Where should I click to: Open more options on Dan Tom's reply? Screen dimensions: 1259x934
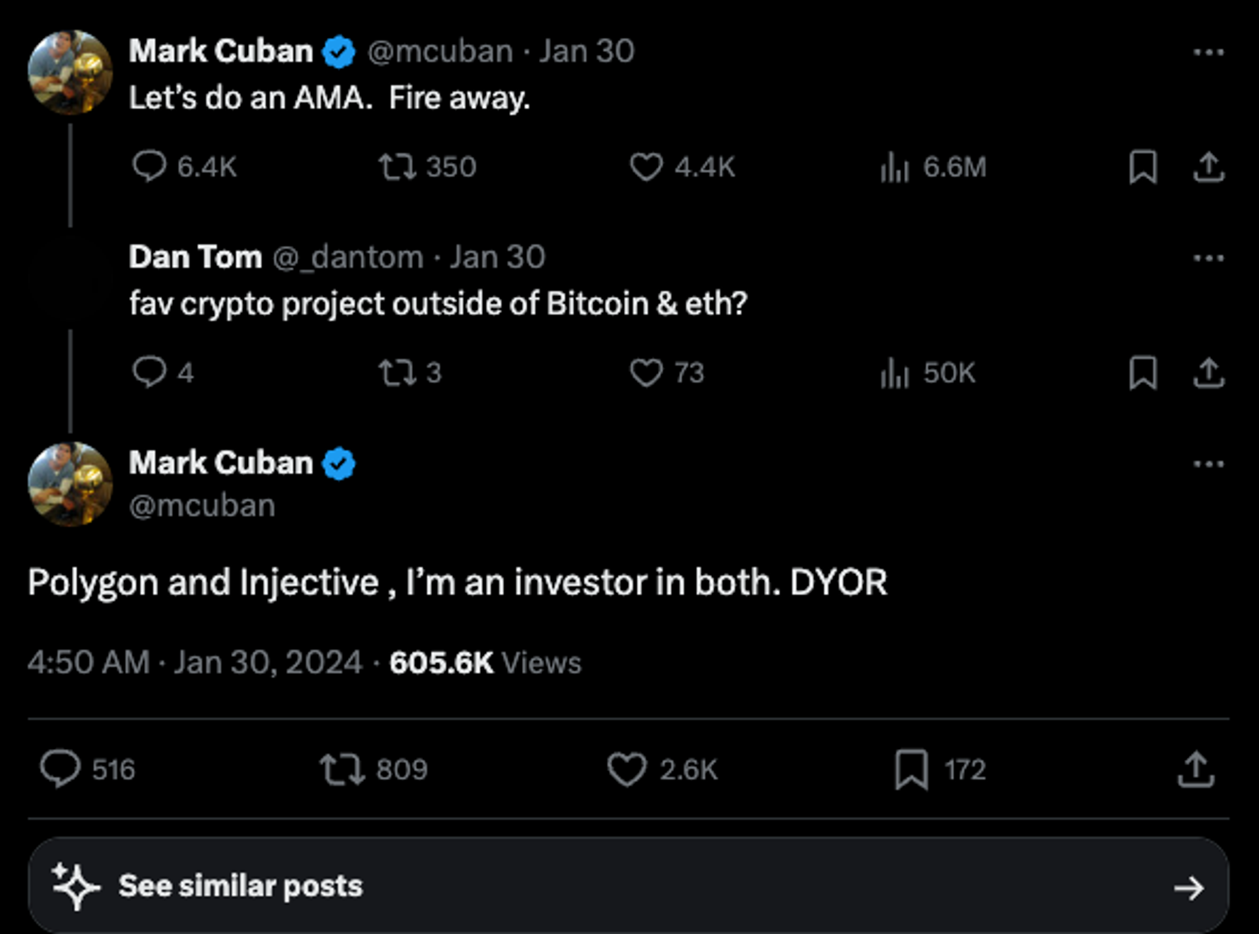(1209, 258)
